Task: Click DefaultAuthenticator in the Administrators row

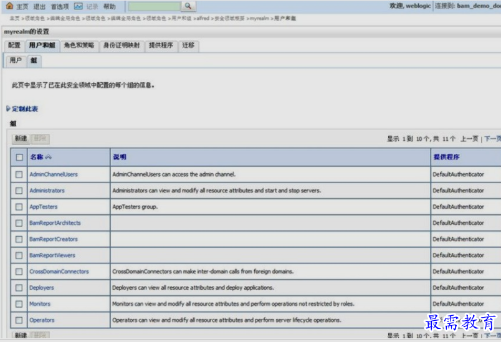Action: click(x=458, y=191)
